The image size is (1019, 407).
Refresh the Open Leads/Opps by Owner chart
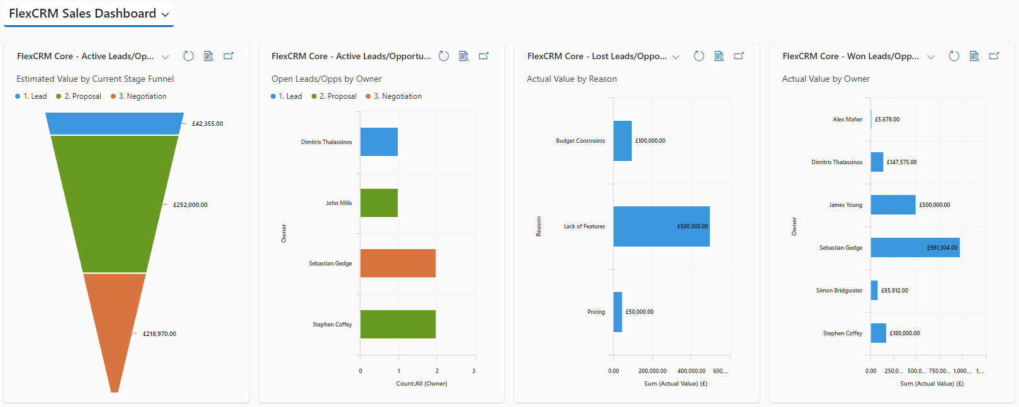tap(444, 56)
